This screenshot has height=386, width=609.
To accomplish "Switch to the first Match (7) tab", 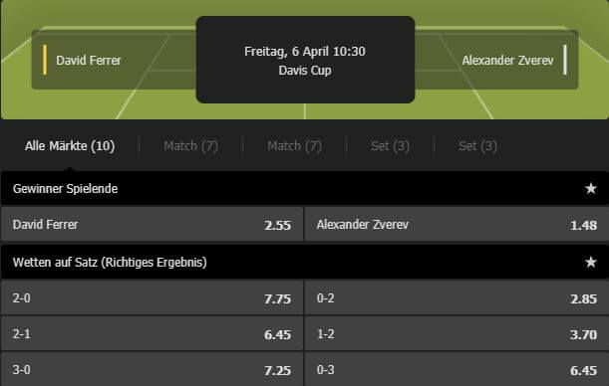I will pos(190,145).
